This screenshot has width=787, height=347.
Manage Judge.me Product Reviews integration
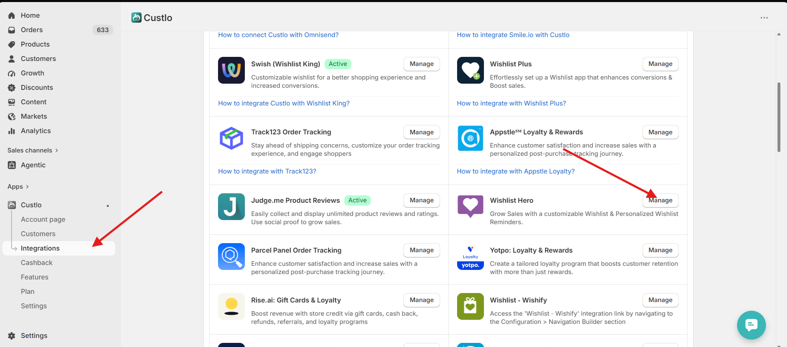422,200
